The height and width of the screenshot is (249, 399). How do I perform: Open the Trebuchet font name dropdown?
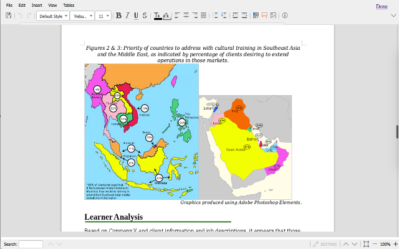click(82, 16)
